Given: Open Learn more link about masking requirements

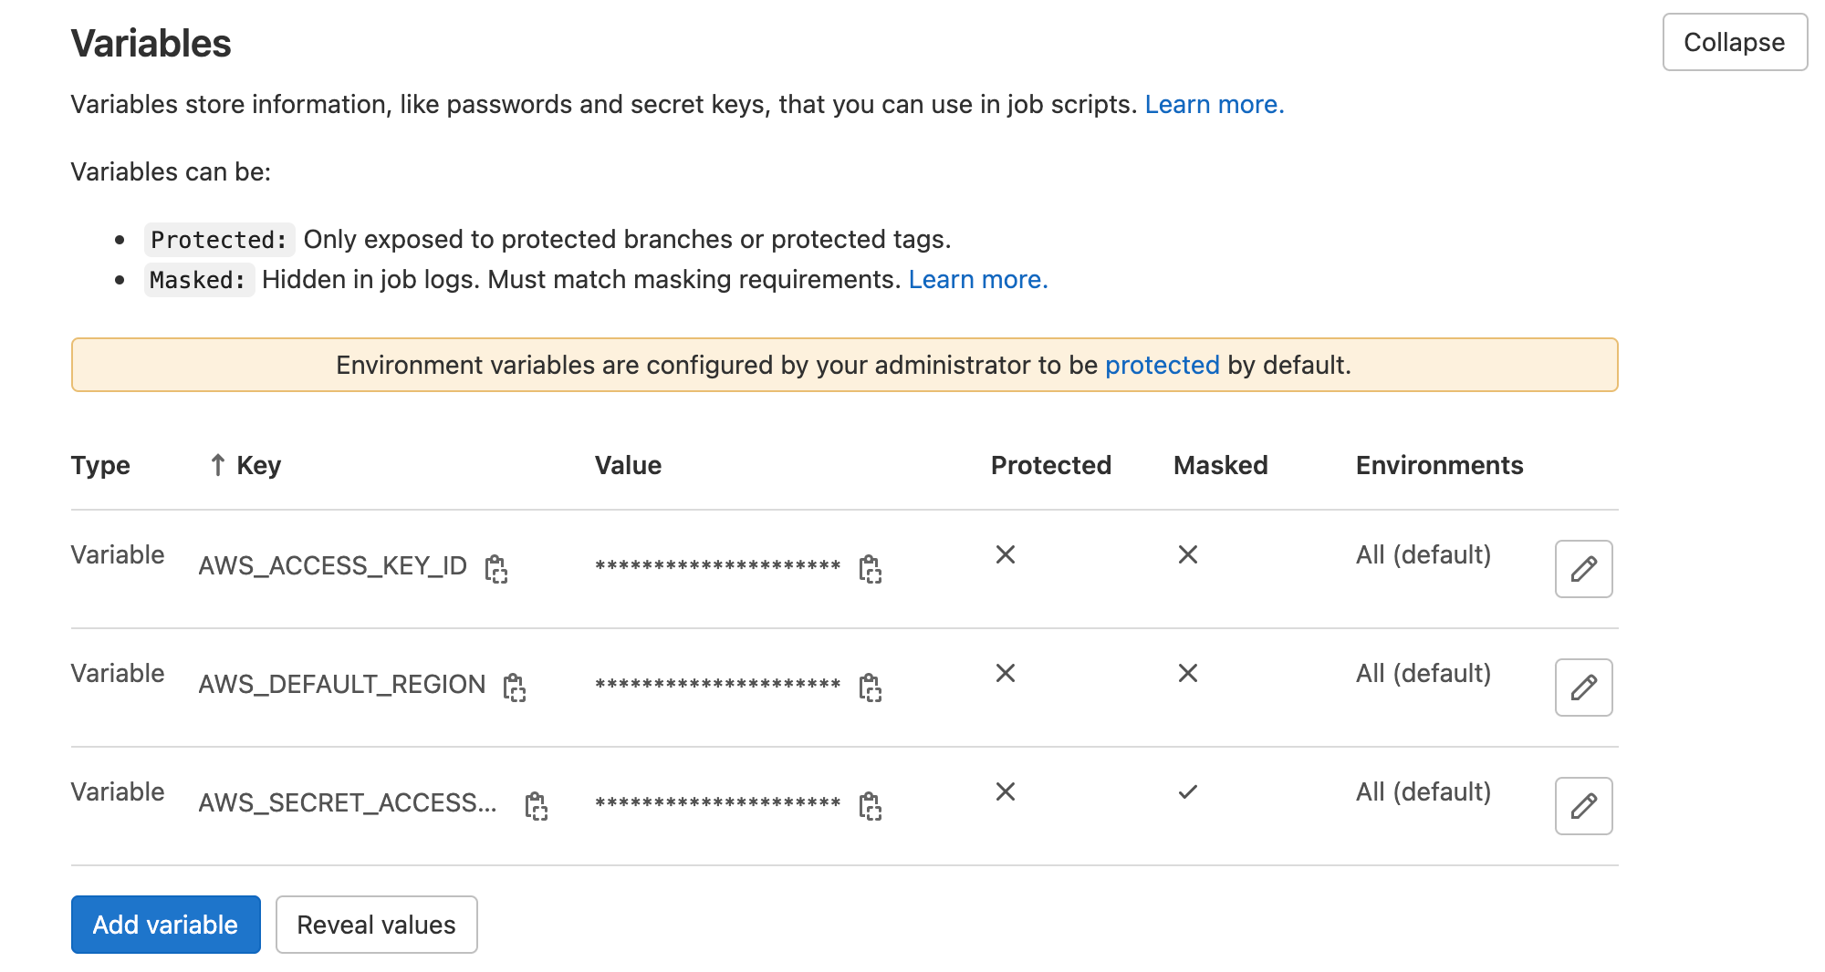Looking at the screenshot, I should click(x=977, y=280).
